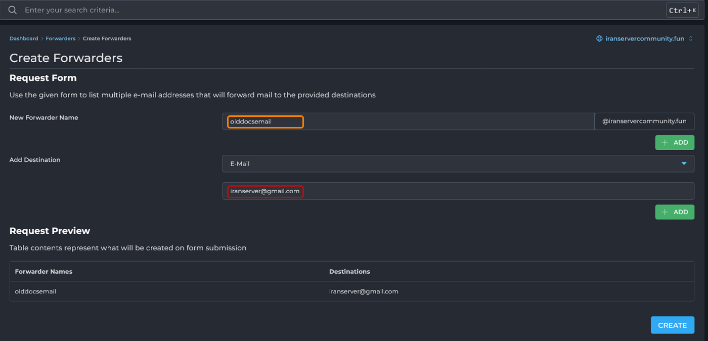The width and height of the screenshot is (708, 341).
Task: Click the destination field containing iranserver@gmail.com
Action: coord(458,191)
